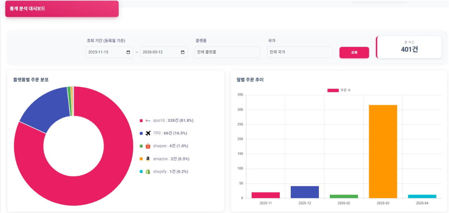This screenshot has height=213, width=449.
Task: Open the 전체 국가 country dropdown
Action: [x=300, y=53]
